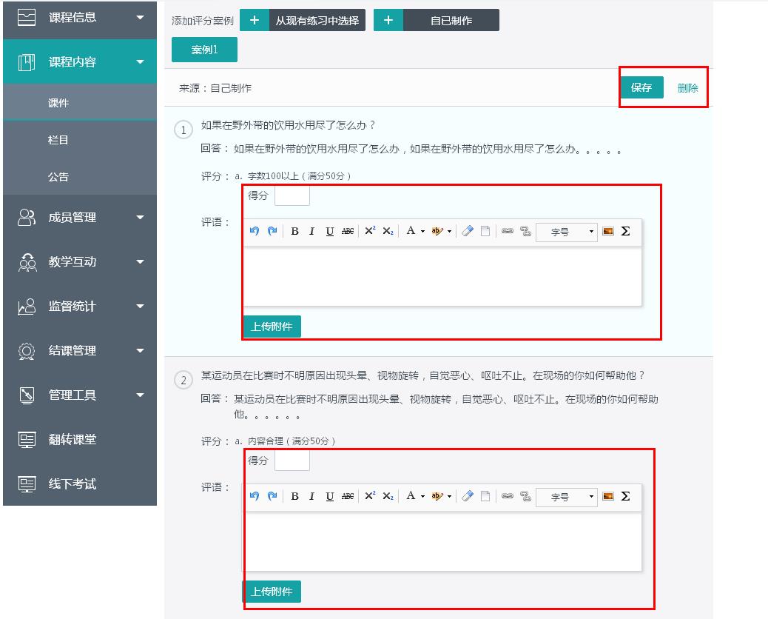
Task: Click insert link icon in first question's editor
Action: pos(508,231)
